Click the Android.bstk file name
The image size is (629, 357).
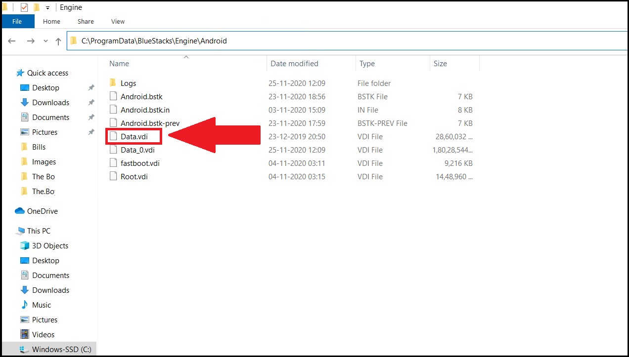click(141, 96)
